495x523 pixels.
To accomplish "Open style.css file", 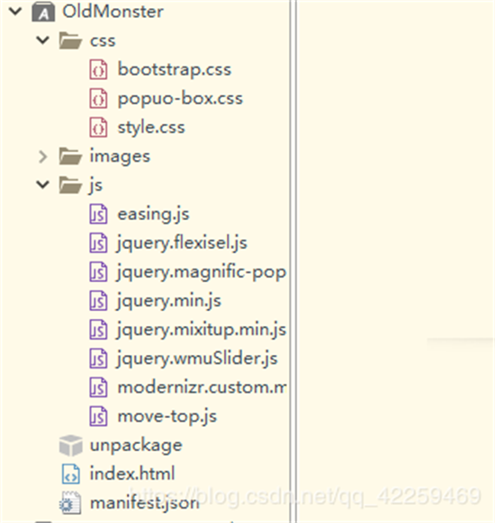I will coord(151,128).
